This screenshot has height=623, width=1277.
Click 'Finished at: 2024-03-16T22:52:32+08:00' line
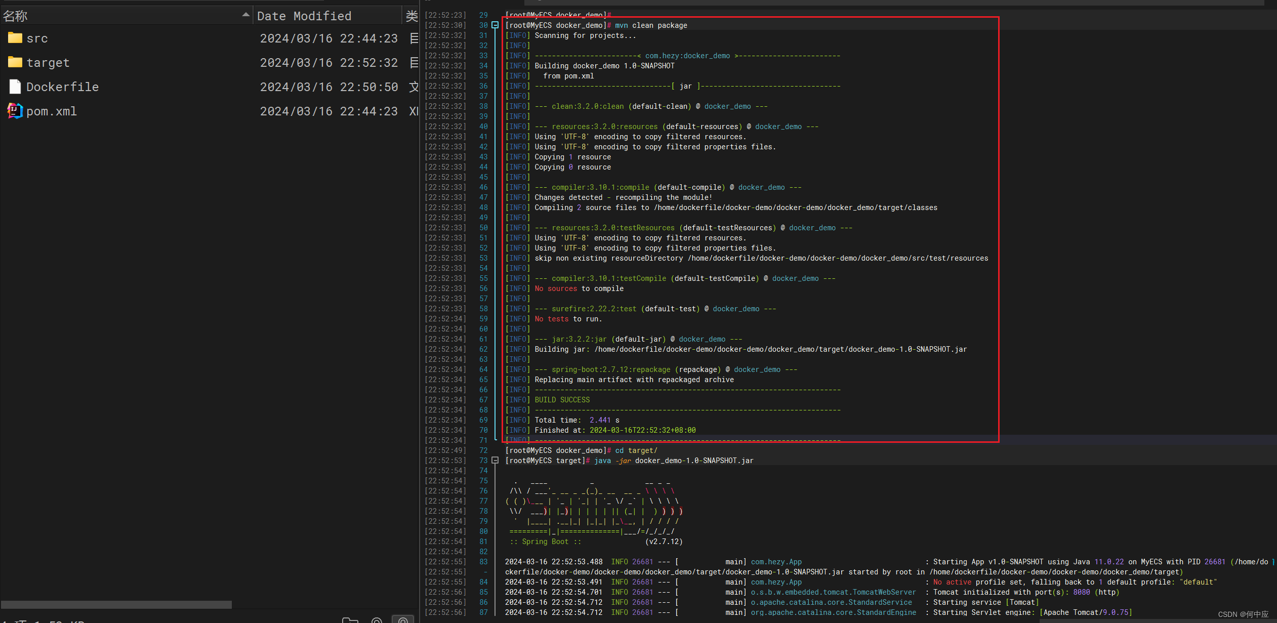pos(615,430)
